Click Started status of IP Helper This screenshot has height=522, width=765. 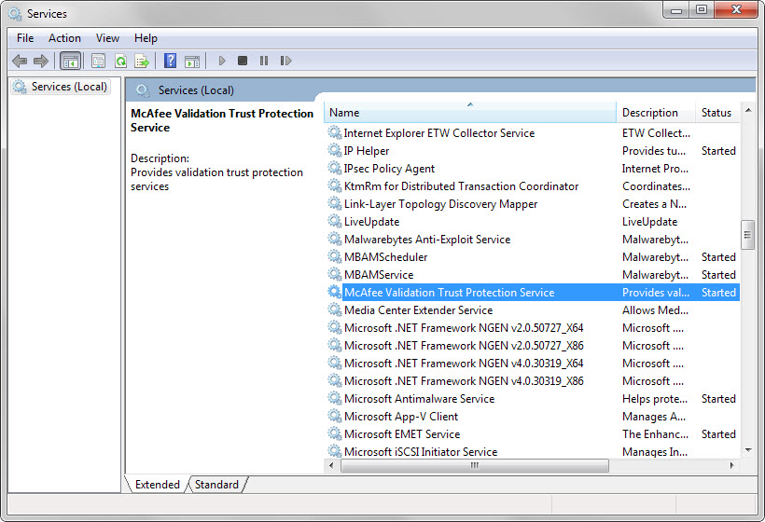click(x=718, y=151)
